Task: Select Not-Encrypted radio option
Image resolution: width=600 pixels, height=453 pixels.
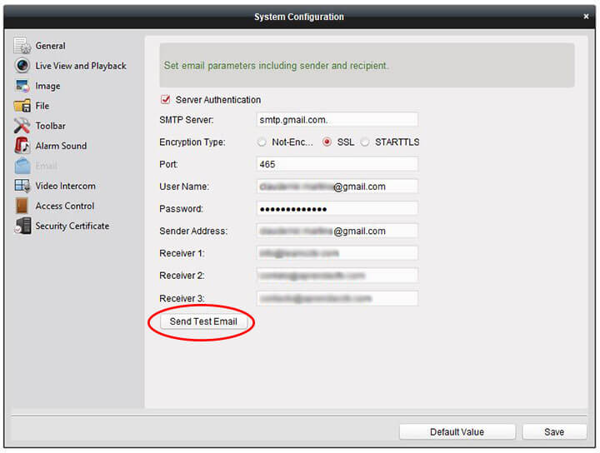Action: 262,142
